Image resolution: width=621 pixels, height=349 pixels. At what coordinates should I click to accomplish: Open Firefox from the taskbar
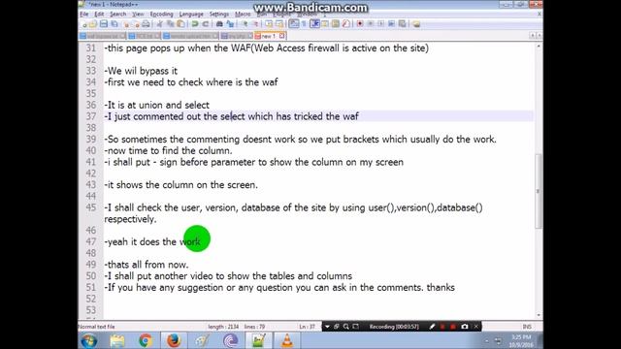[174, 340]
